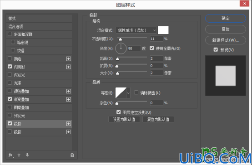This screenshot has width=252, height=165.
Task: Enable the 外发光 checkbox
Action: (x=10, y=115)
